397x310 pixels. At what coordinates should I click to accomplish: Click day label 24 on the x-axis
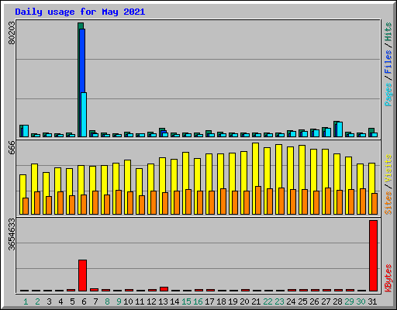pyautogui.click(x=291, y=301)
